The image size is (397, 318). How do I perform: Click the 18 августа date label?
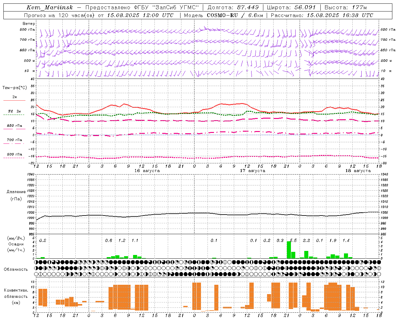358,171
